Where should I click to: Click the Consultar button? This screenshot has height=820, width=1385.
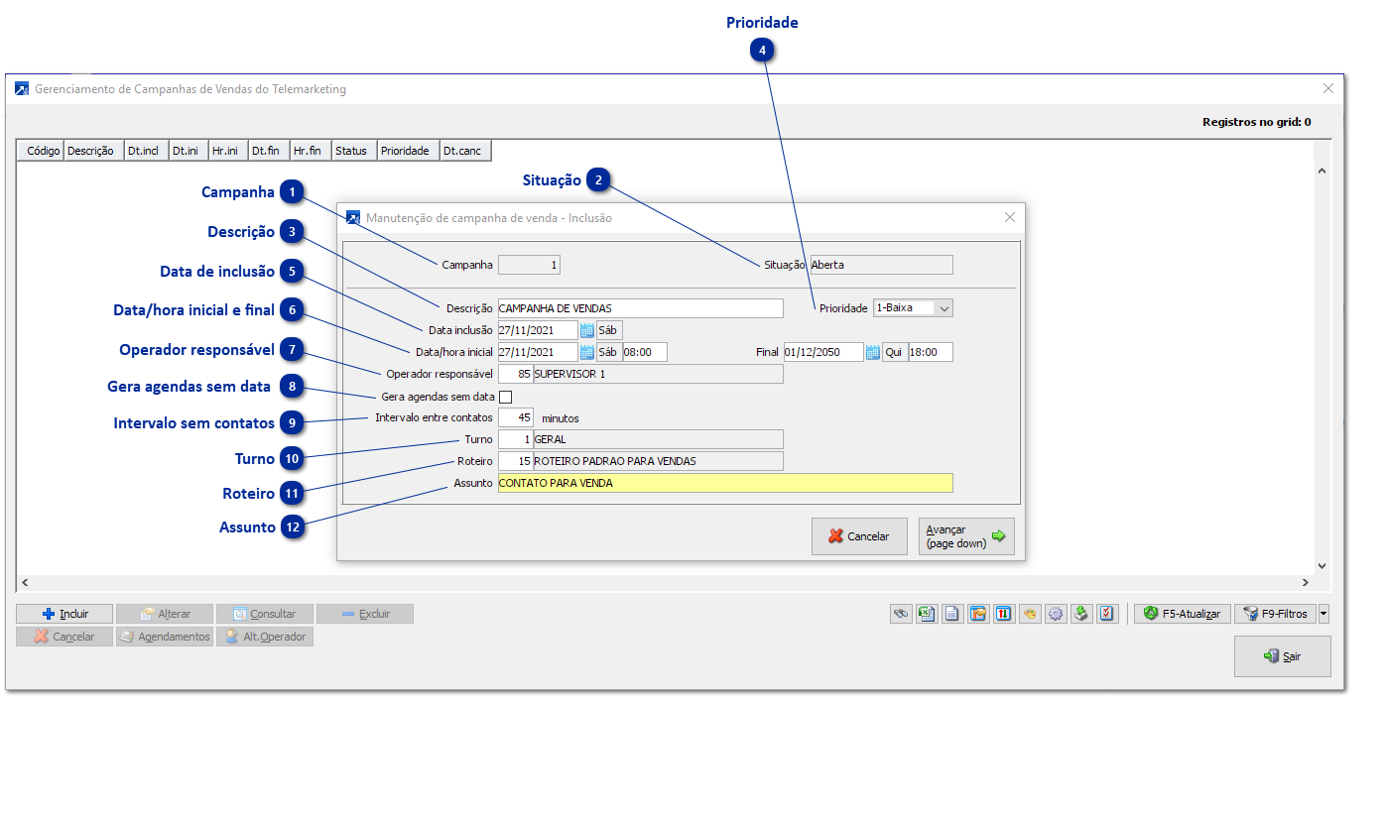(x=265, y=614)
